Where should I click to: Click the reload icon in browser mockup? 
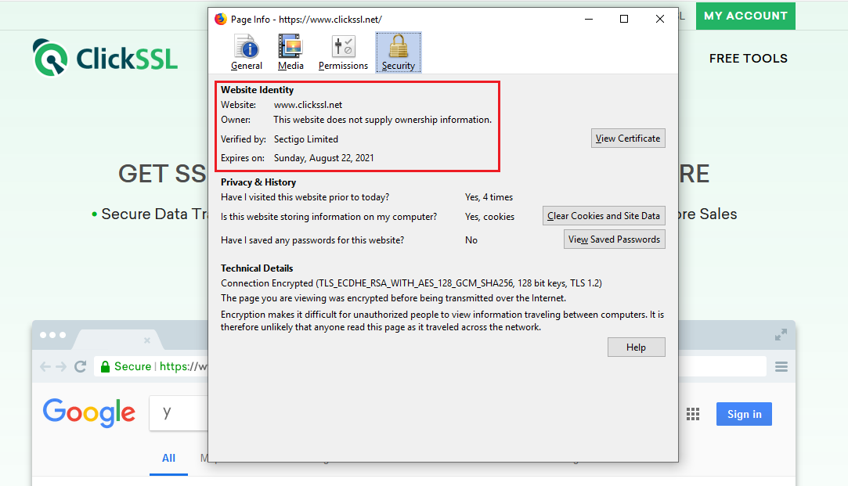tap(80, 366)
